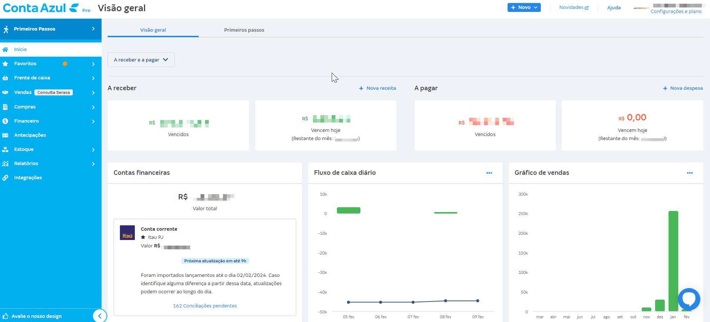Open Configurações e plano
Viewport: 710px width, 322px height.
click(x=676, y=12)
